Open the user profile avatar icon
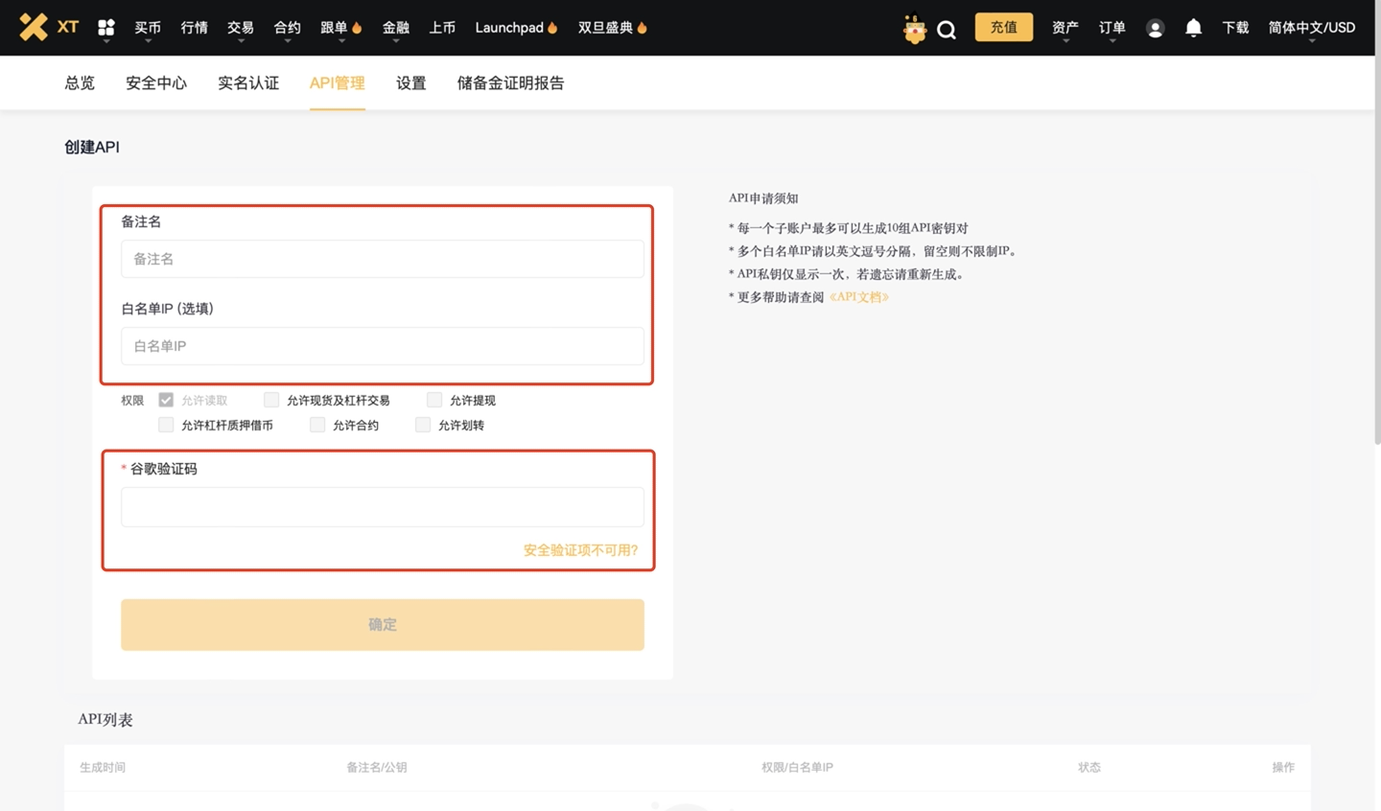Viewport: 1381px width, 811px height. [1155, 28]
